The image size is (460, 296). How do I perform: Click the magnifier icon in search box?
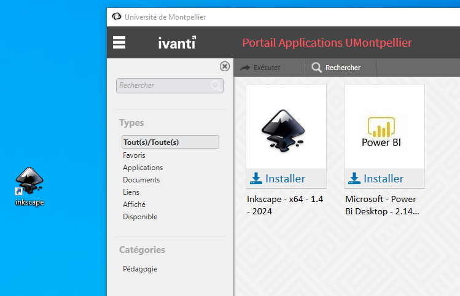click(216, 85)
